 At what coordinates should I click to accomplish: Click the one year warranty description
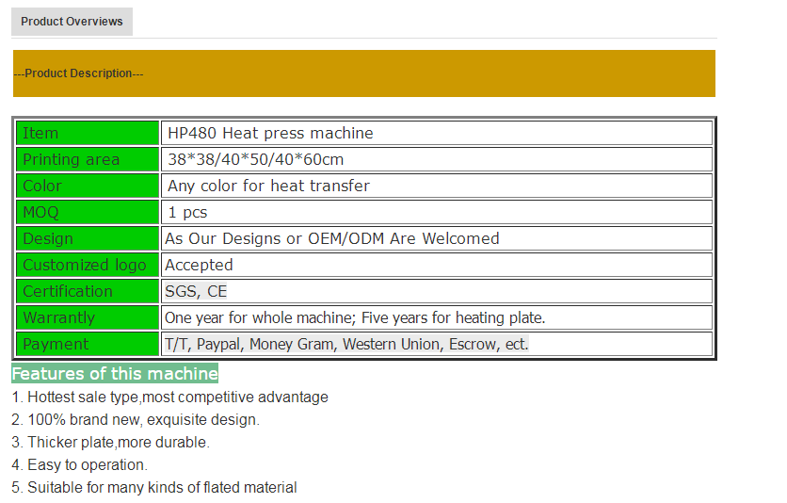point(355,317)
